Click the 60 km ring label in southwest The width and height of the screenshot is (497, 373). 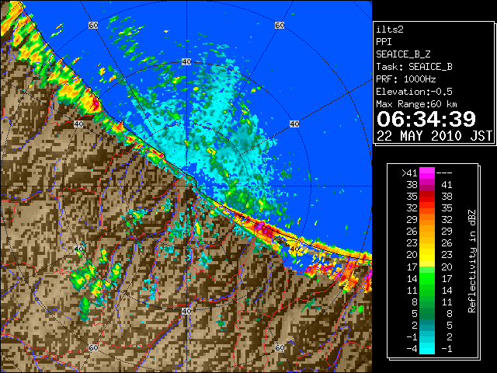(93, 348)
